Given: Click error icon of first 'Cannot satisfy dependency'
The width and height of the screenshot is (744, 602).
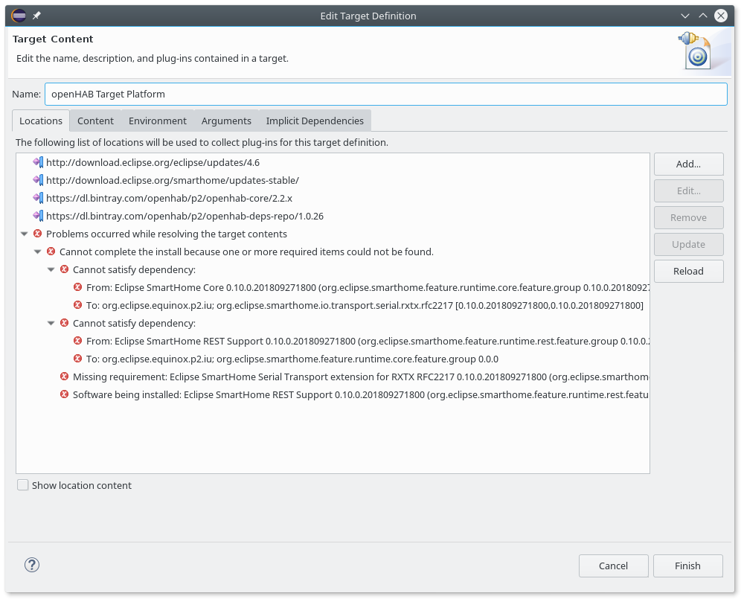Looking at the screenshot, I should point(64,269).
